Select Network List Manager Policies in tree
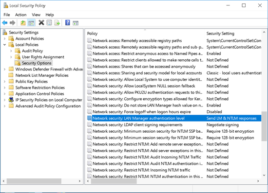 (42, 75)
